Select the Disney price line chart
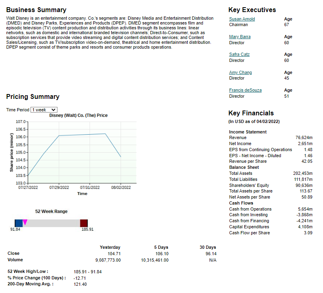Screen dimensions: 323x293 coord(82,152)
